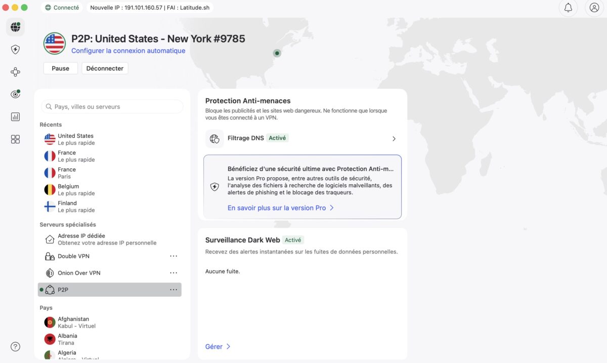Click the 'Surveillance Dark Web' heading
Image resolution: width=607 pixels, height=363 pixels.
tap(243, 240)
